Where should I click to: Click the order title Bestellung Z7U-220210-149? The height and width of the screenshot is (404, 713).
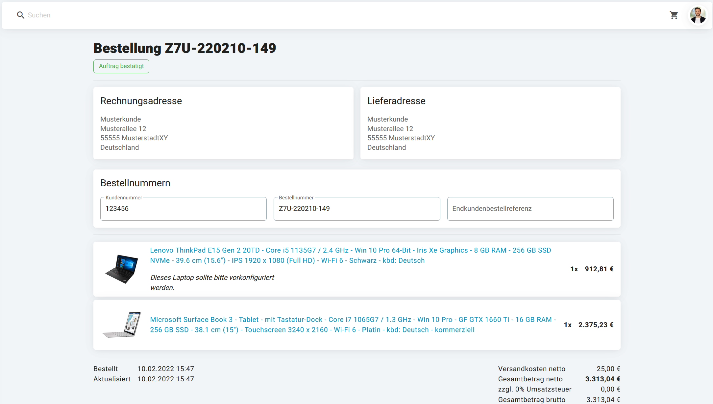(185, 48)
